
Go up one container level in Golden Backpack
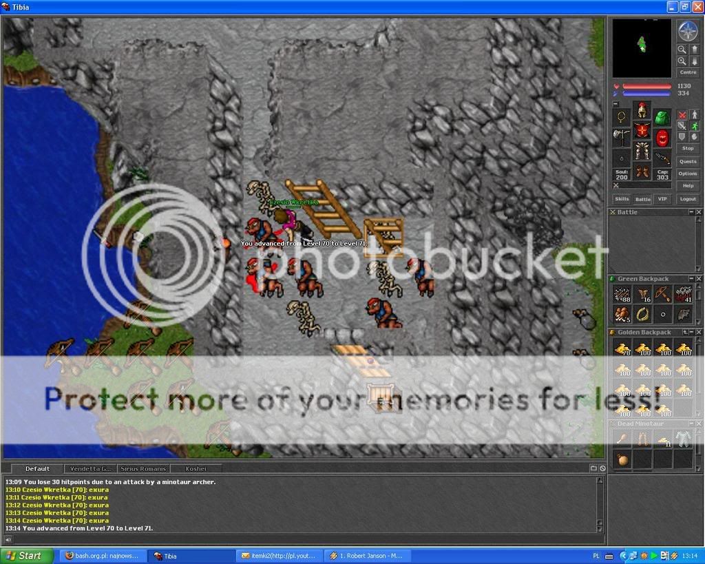tap(685, 332)
